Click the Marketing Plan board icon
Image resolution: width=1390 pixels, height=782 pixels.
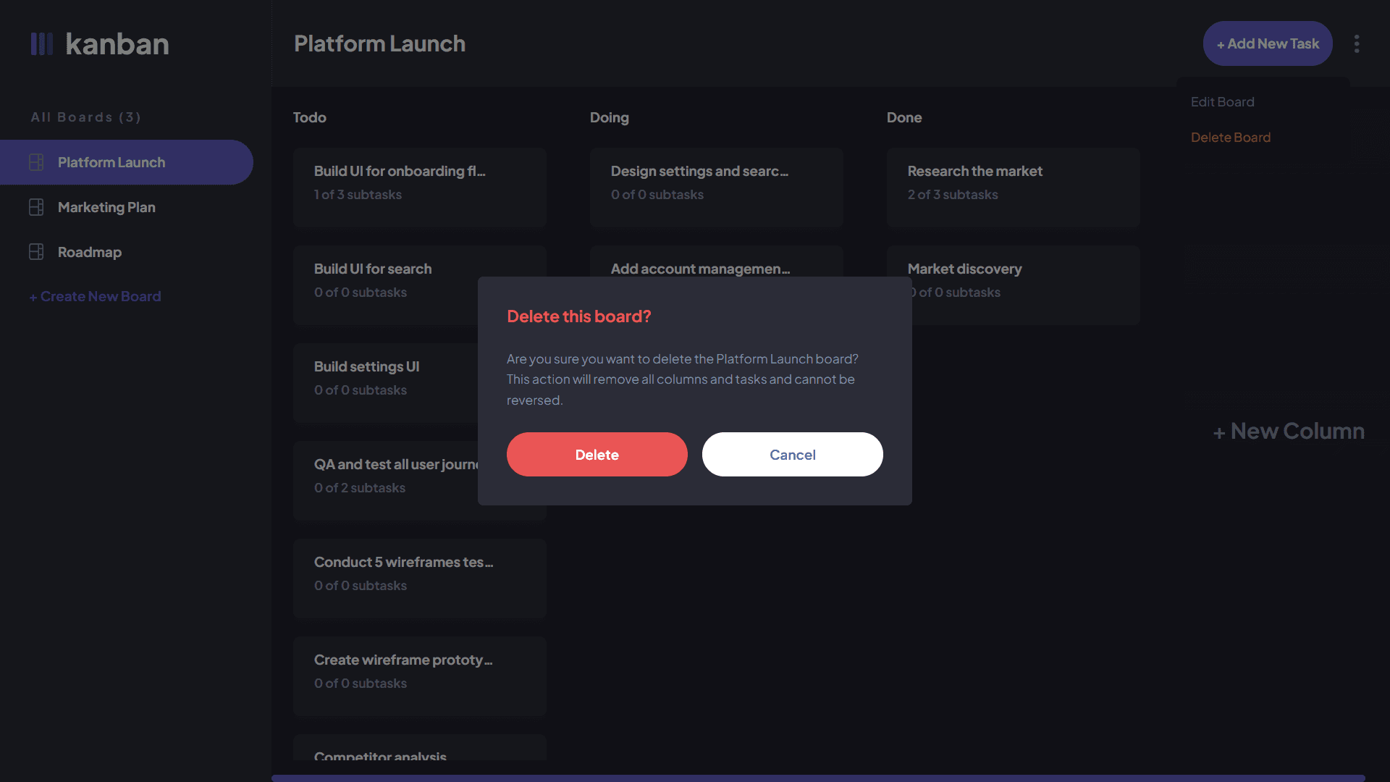point(36,207)
